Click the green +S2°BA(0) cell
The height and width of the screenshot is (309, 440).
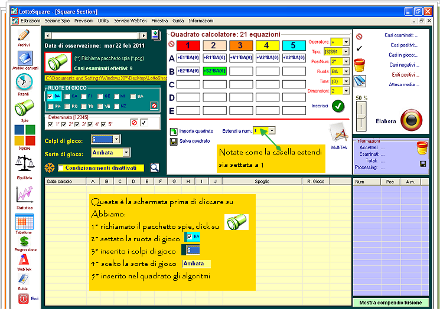(x=214, y=71)
